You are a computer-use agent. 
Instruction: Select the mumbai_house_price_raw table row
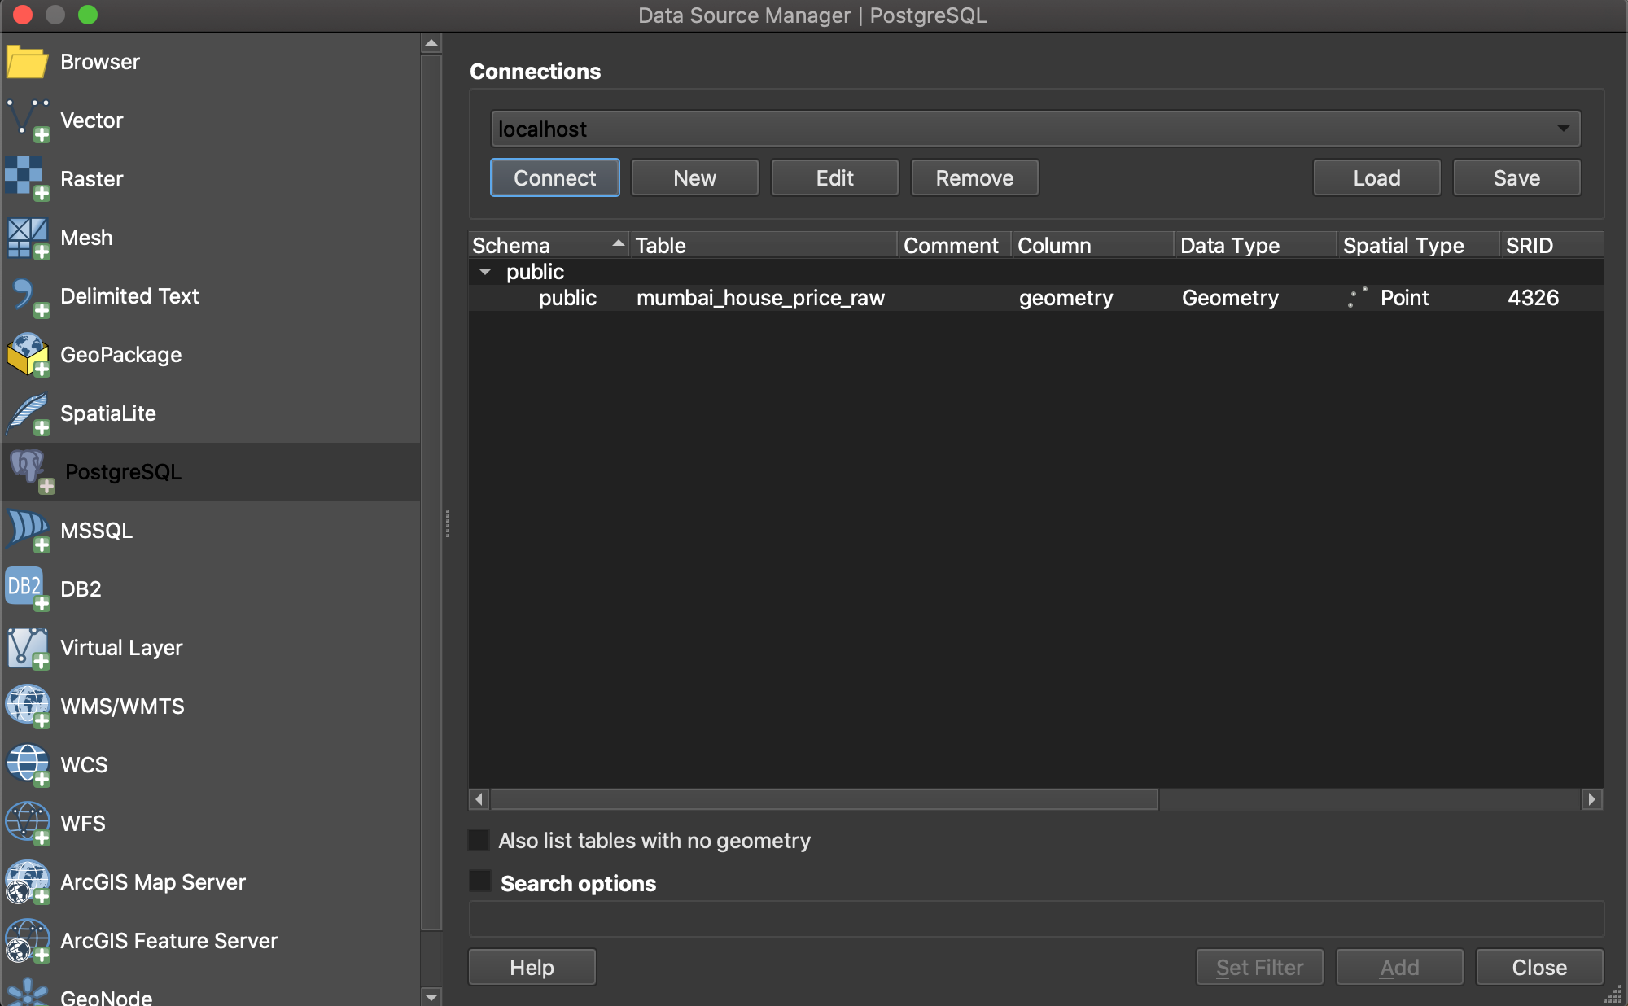759,298
